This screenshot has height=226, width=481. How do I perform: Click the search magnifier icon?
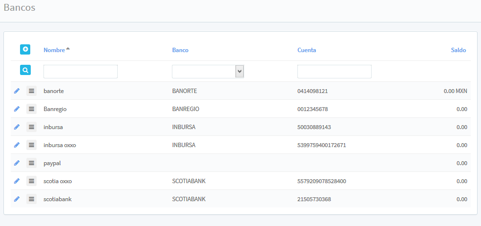(25, 70)
